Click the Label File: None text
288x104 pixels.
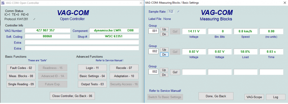click(160, 19)
